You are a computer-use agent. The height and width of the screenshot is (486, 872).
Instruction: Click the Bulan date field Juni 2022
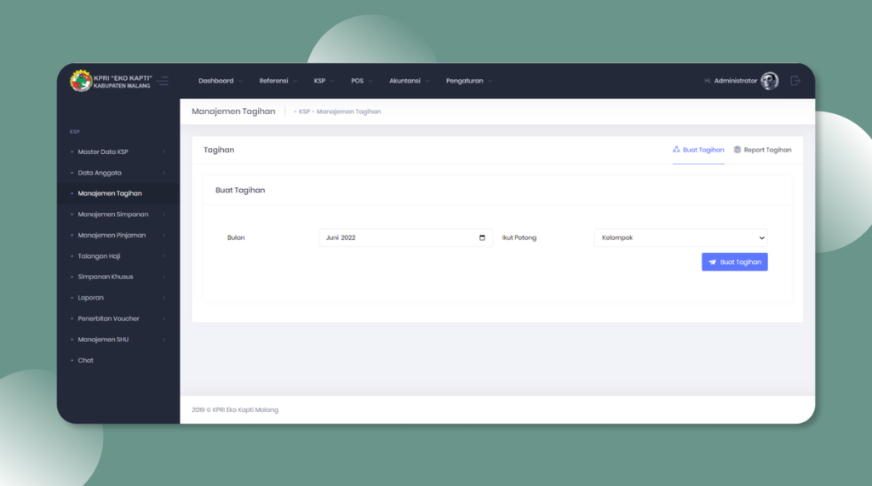click(x=405, y=237)
